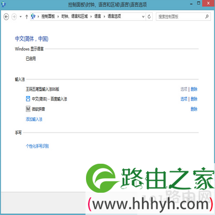Select the 语言 breadcrumb item
The image size is (215, 215).
(97, 17)
